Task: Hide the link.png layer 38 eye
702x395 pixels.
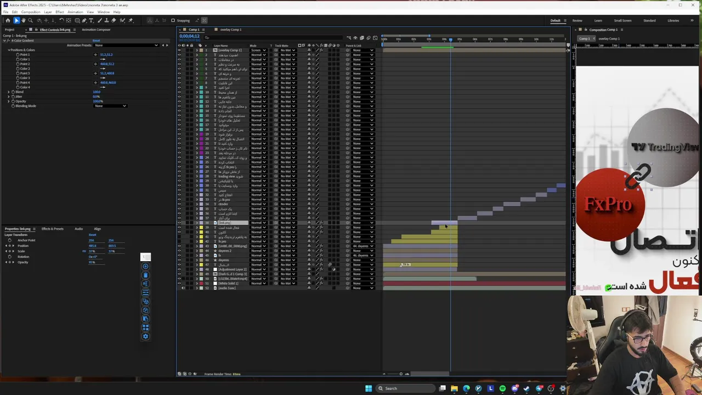Action: 179,223
